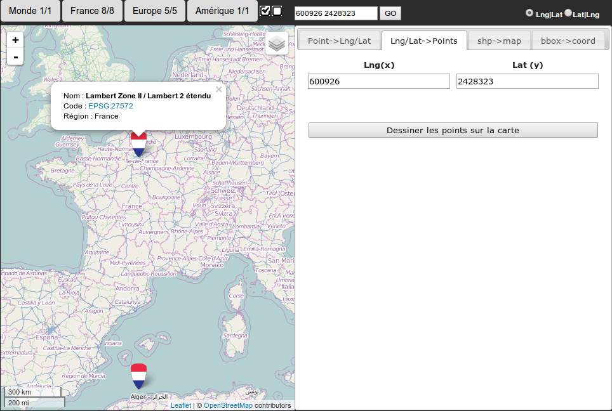Zoom out on the map
The height and width of the screenshot is (411, 612).
click(15, 57)
